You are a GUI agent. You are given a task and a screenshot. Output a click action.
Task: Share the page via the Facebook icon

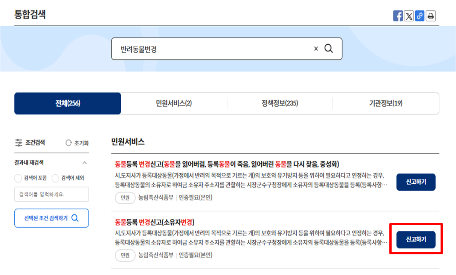coord(398,15)
